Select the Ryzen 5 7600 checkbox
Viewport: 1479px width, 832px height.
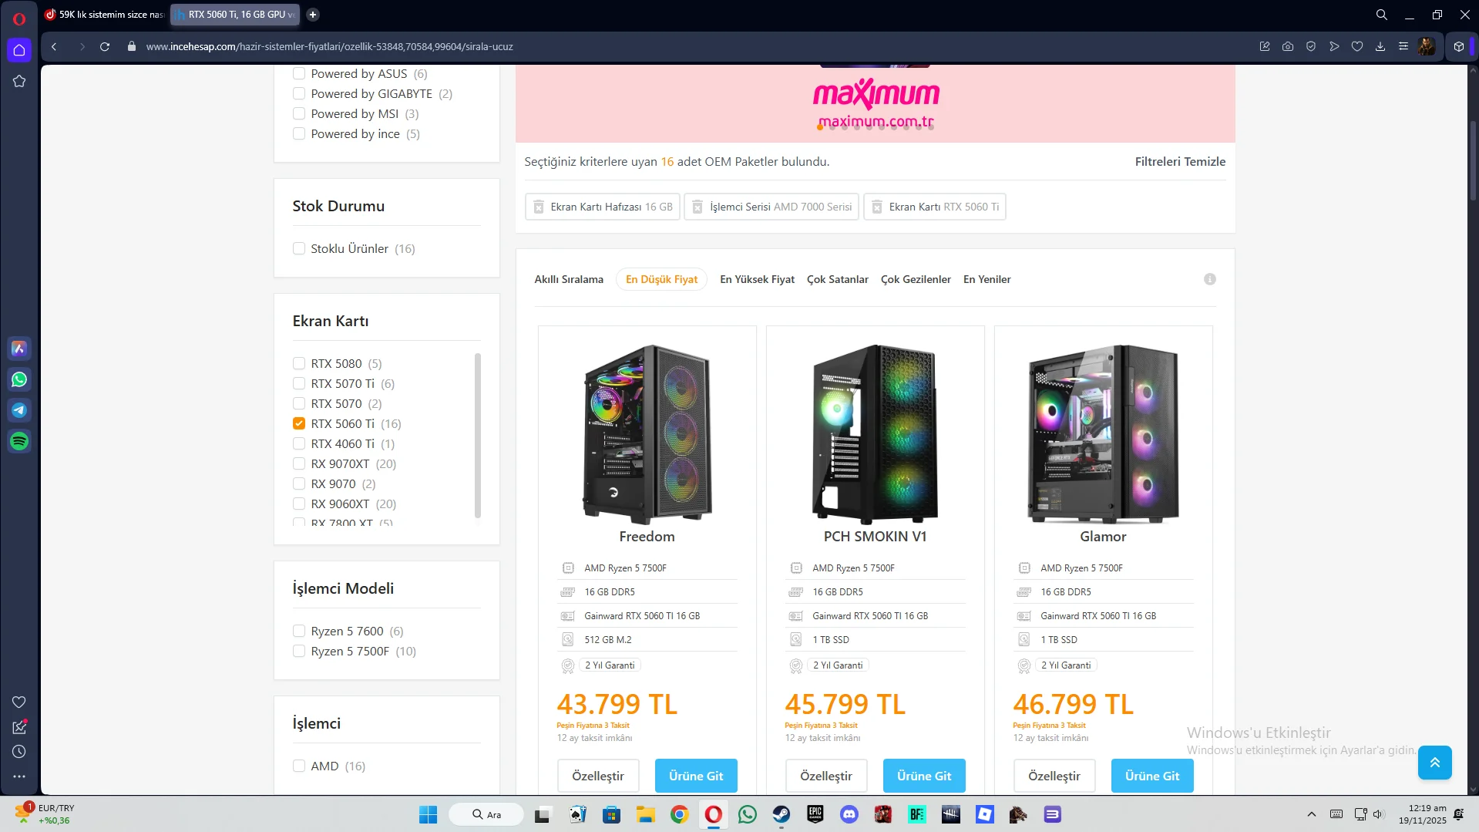coord(299,632)
